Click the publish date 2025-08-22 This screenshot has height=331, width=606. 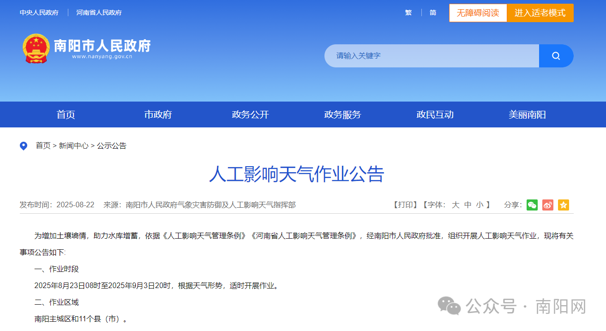tap(75, 205)
